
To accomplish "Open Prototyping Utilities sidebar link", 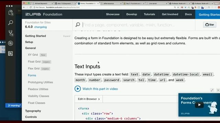I will point(41,82).
